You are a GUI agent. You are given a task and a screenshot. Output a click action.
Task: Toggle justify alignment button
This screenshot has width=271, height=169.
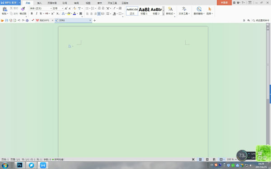pyautogui.click(x=99, y=14)
